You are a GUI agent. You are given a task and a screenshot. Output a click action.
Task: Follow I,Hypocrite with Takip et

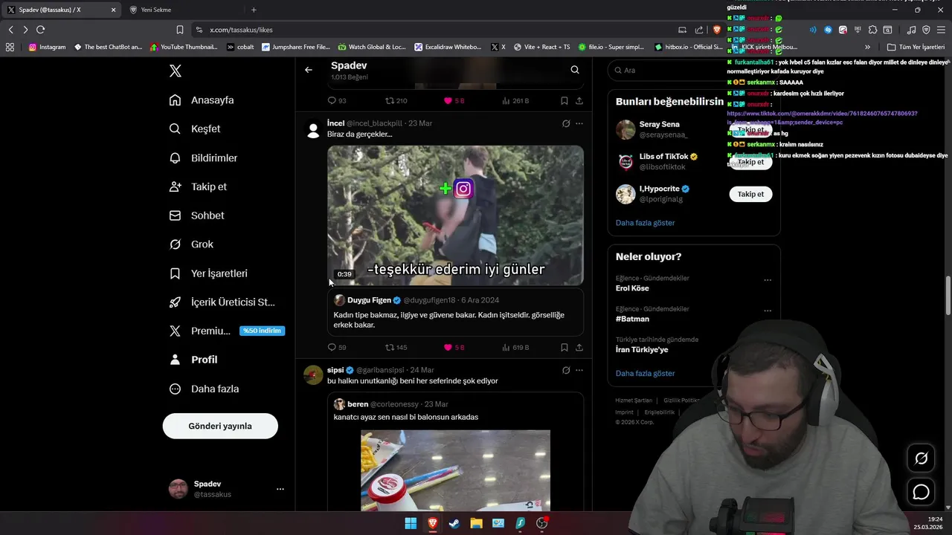(750, 194)
